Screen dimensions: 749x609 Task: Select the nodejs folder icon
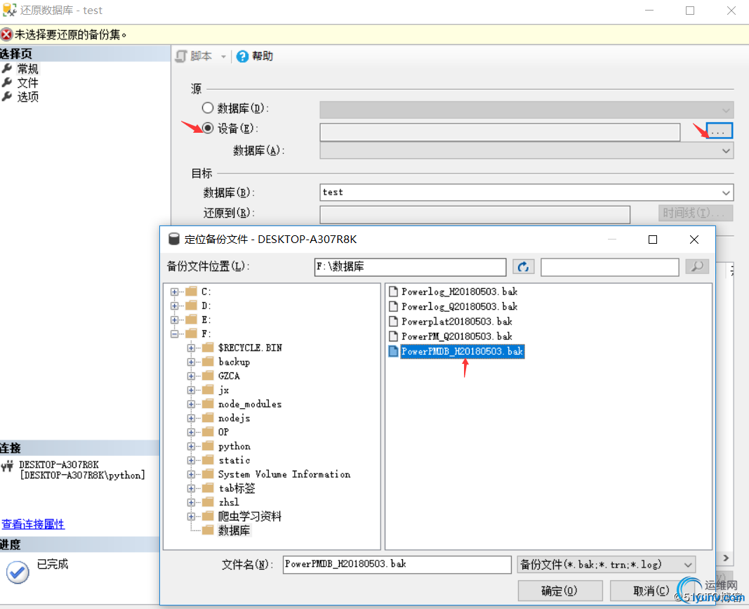coord(208,418)
